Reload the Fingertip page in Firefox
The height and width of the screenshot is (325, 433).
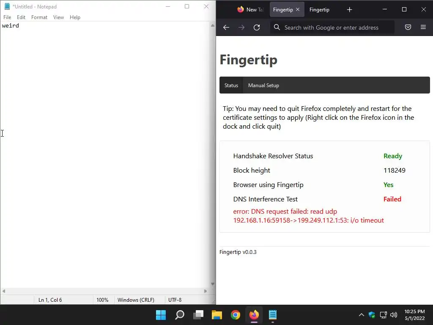[x=257, y=28]
